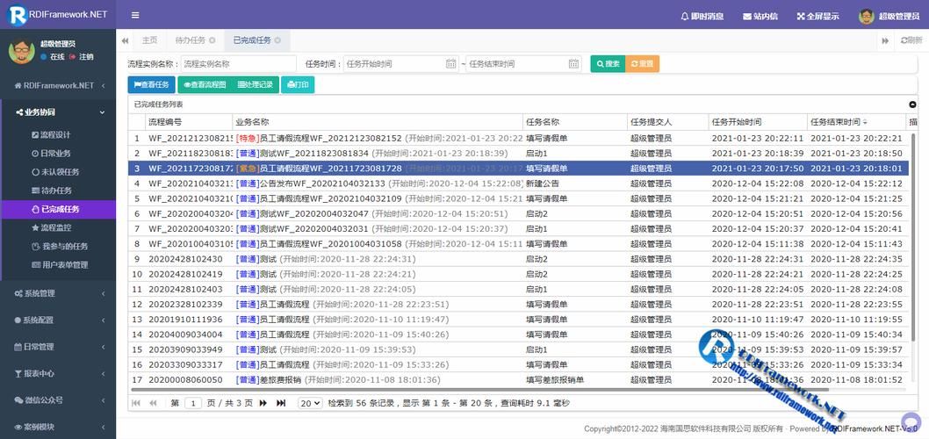Select row 17 差旅费报销
Image resolution: width=929 pixels, height=439 pixels.
tap(518, 380)
